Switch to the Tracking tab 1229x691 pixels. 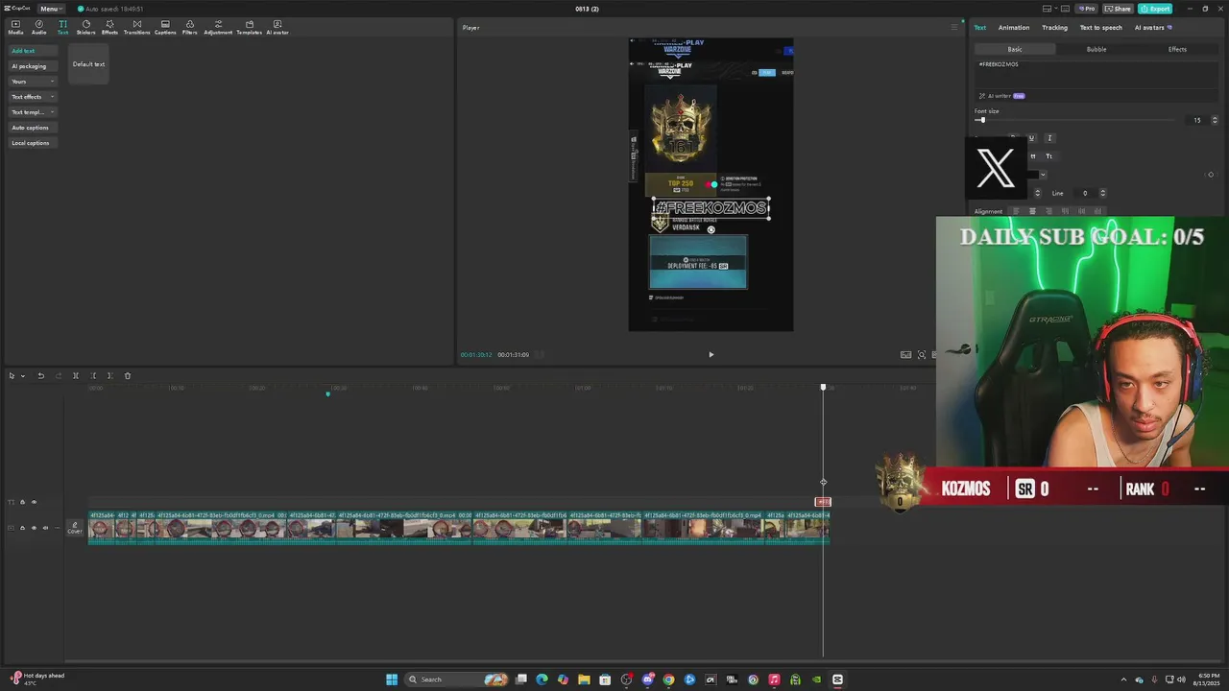(1054, 28)
